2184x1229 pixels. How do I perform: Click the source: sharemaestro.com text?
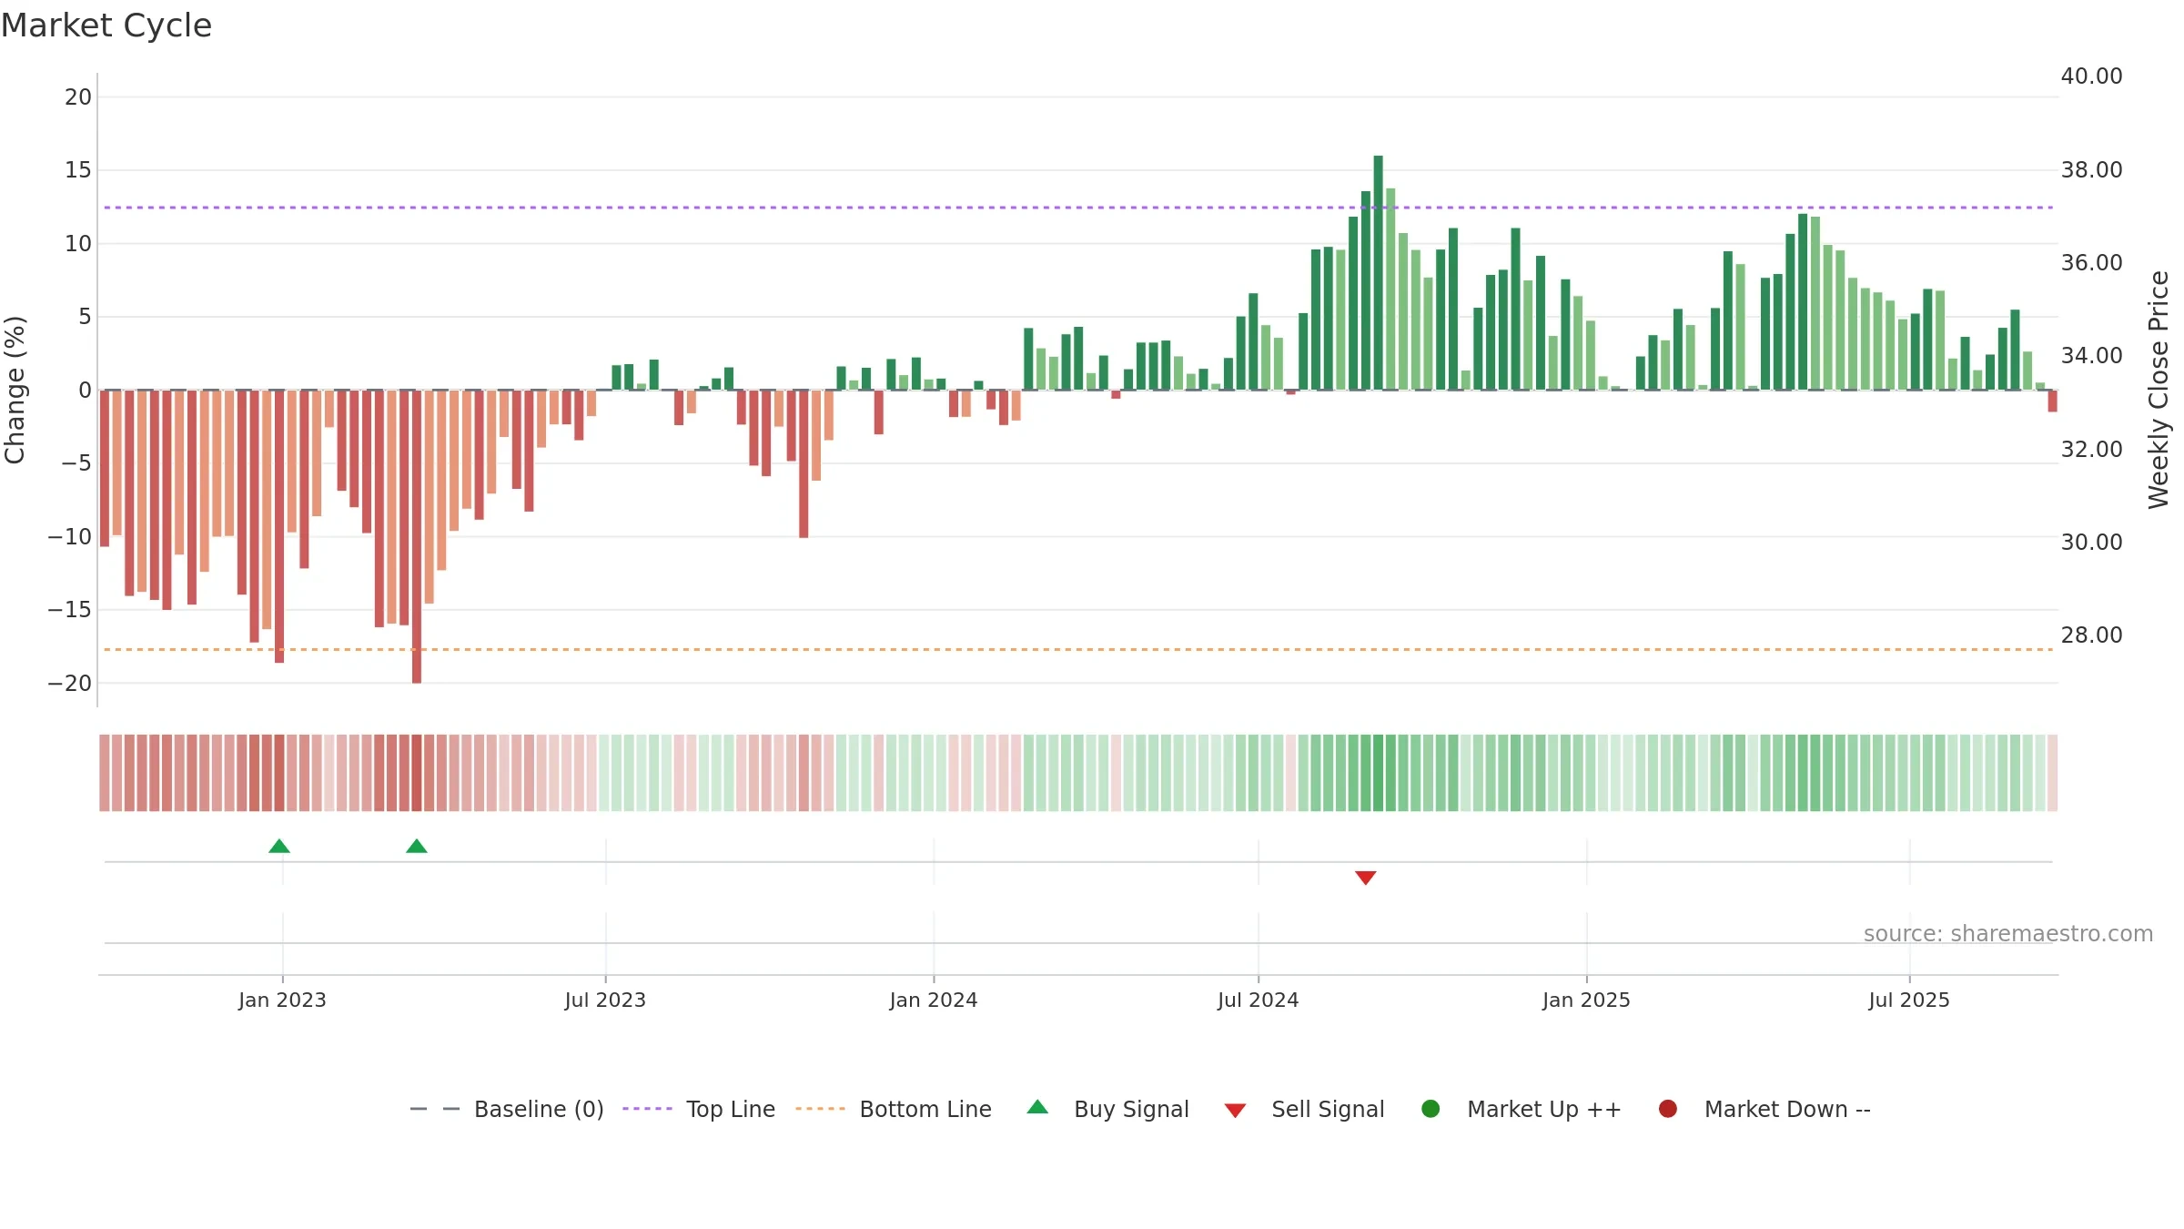(x=2008, y=934)
